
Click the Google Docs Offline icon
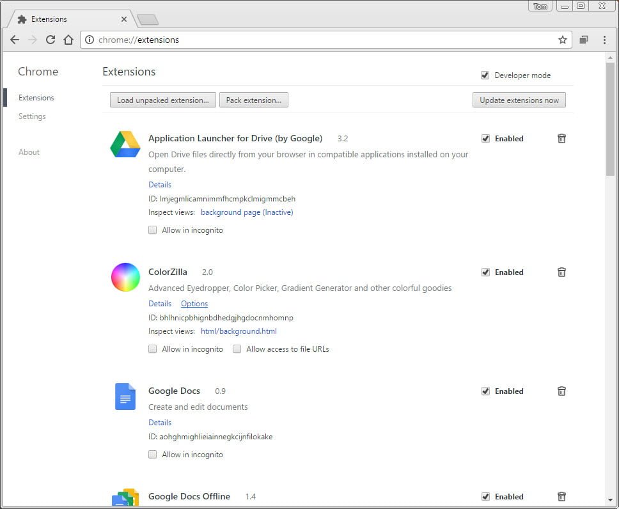tap(125, 497)
